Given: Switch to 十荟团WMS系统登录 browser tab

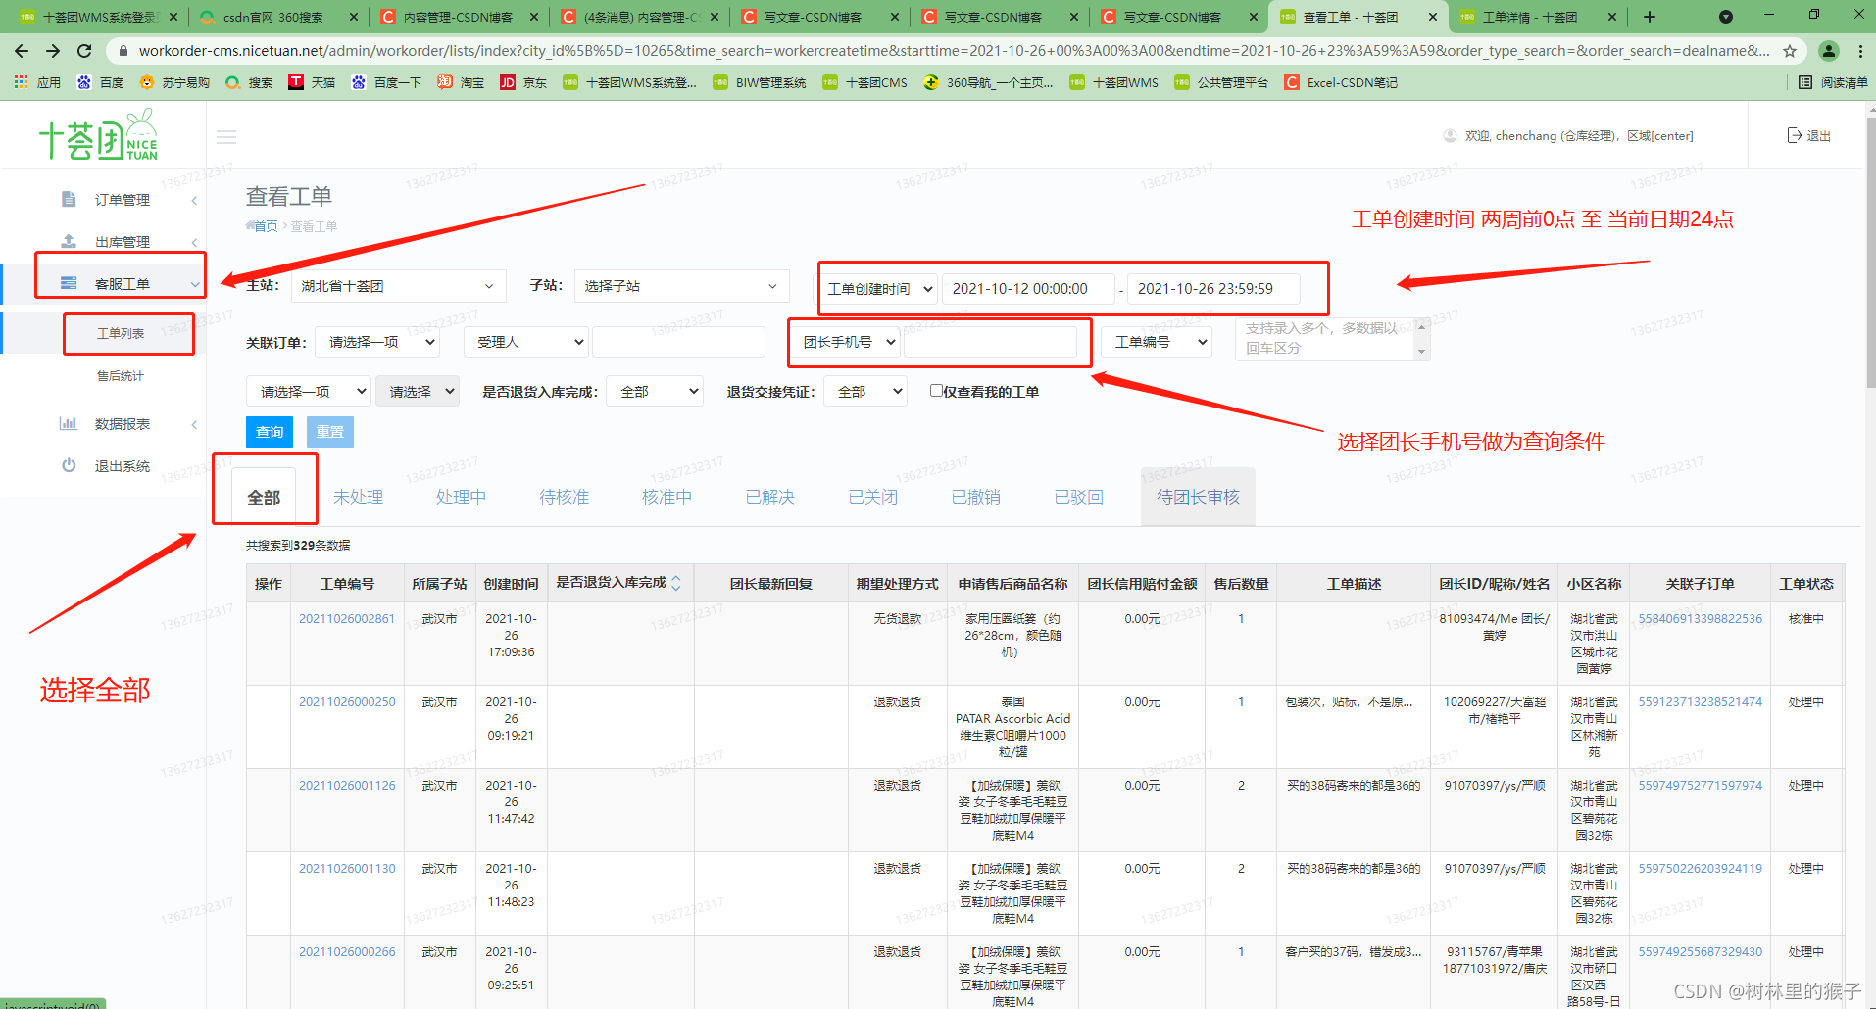Looking at the screenshot, I should coord(98,17).
